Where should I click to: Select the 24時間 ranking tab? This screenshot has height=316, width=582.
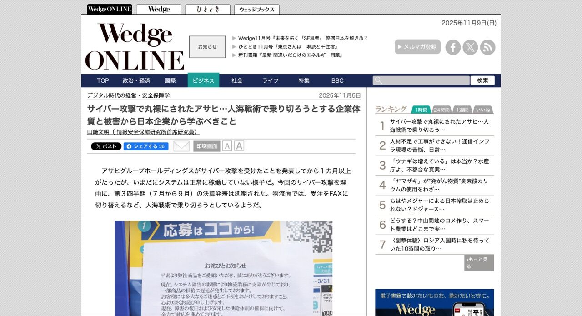[442, 110]
